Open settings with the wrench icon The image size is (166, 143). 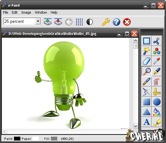click(106, 22)
